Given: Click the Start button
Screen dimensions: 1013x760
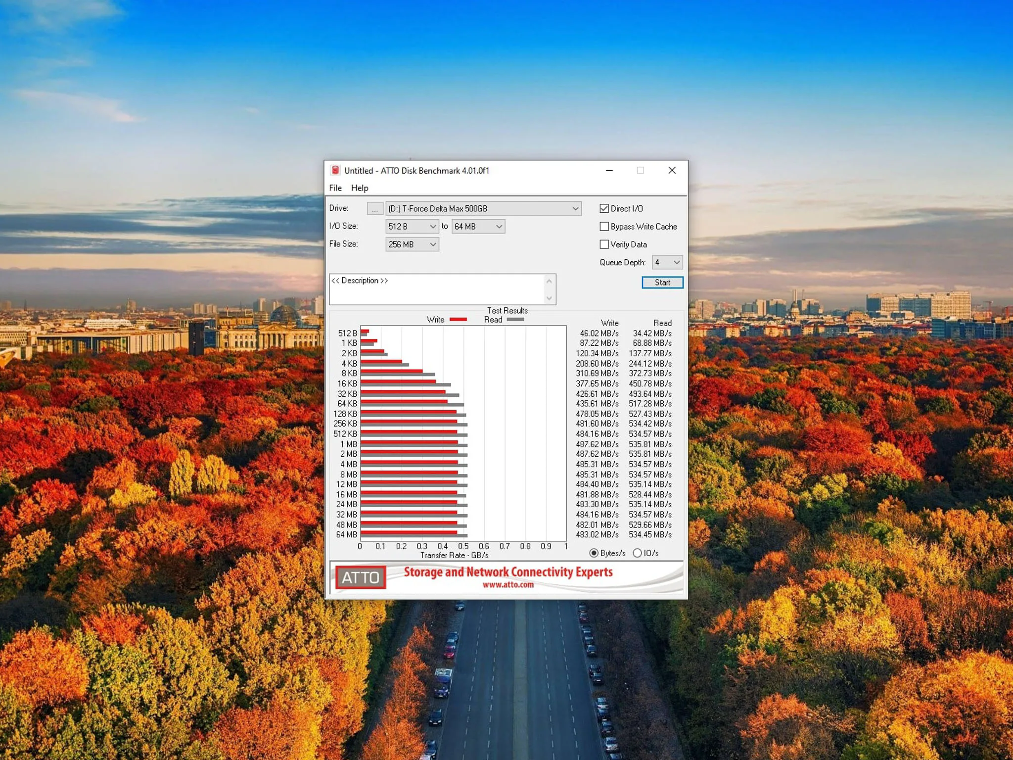Looking at the screenshot, I should click(x=662, y=283).
